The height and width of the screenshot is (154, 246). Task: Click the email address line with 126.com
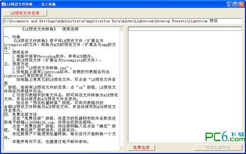(x=49, y=122)
